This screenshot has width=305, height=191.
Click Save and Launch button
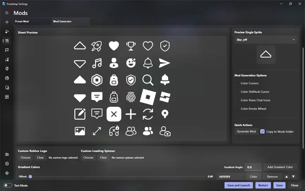(x=239, y=185)
